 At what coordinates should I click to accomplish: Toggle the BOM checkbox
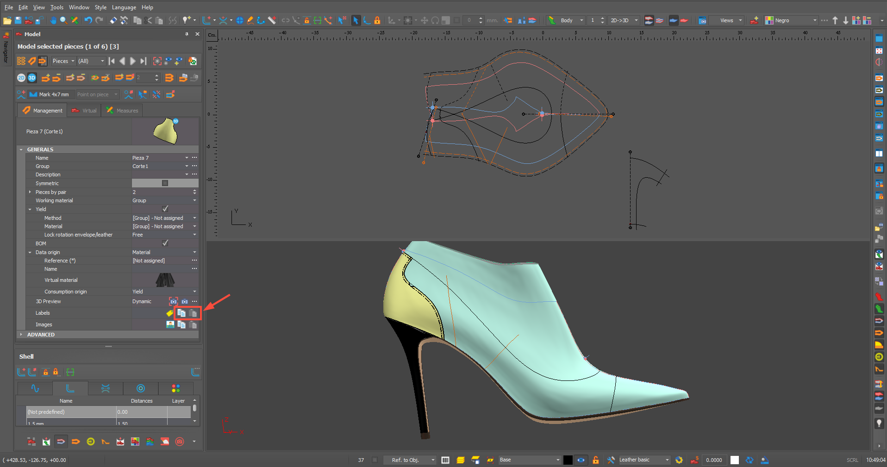(165, 243)
